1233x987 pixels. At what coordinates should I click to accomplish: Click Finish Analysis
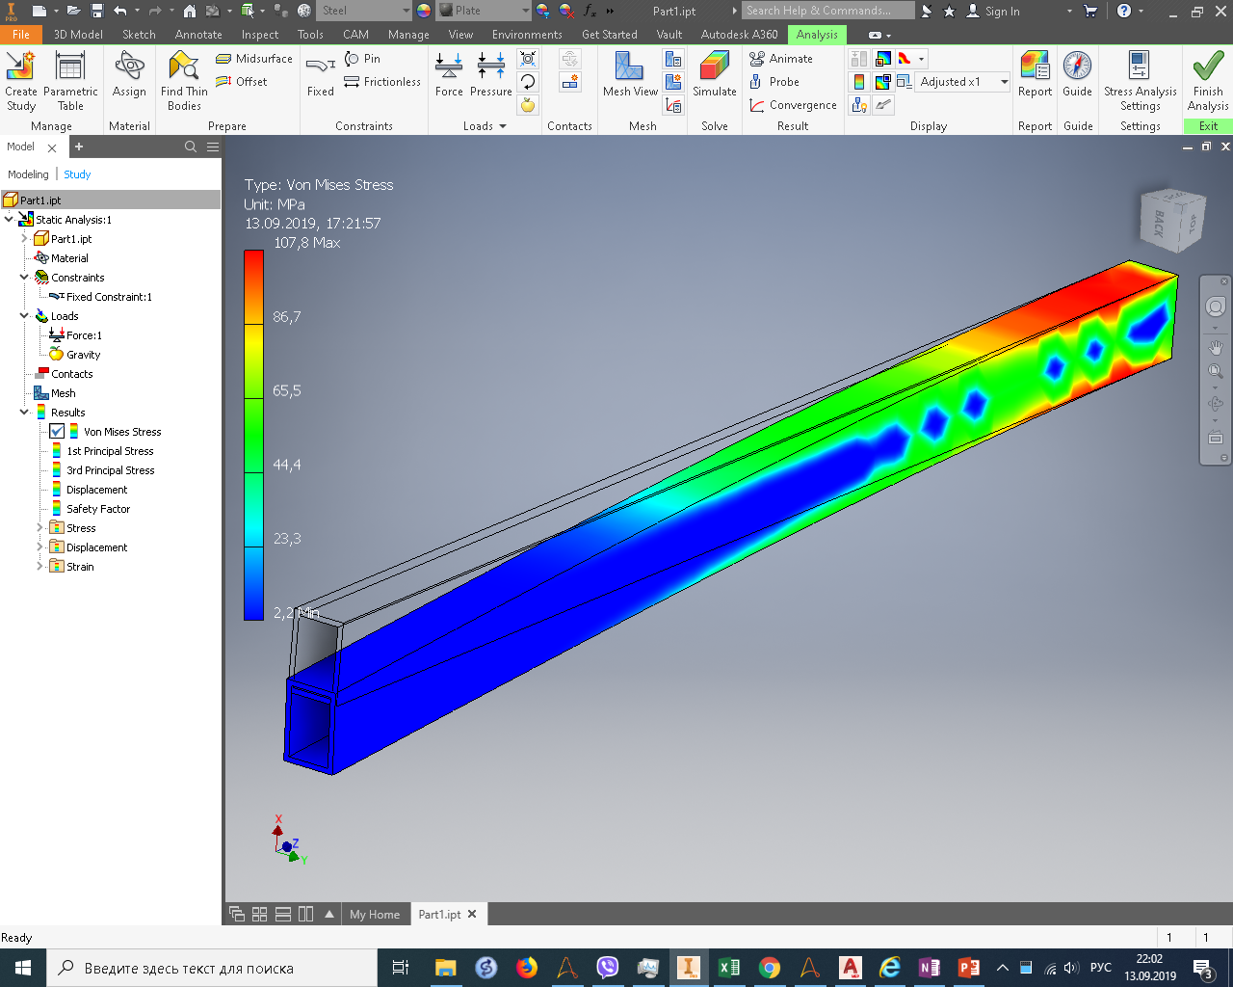coord(1208,81)
